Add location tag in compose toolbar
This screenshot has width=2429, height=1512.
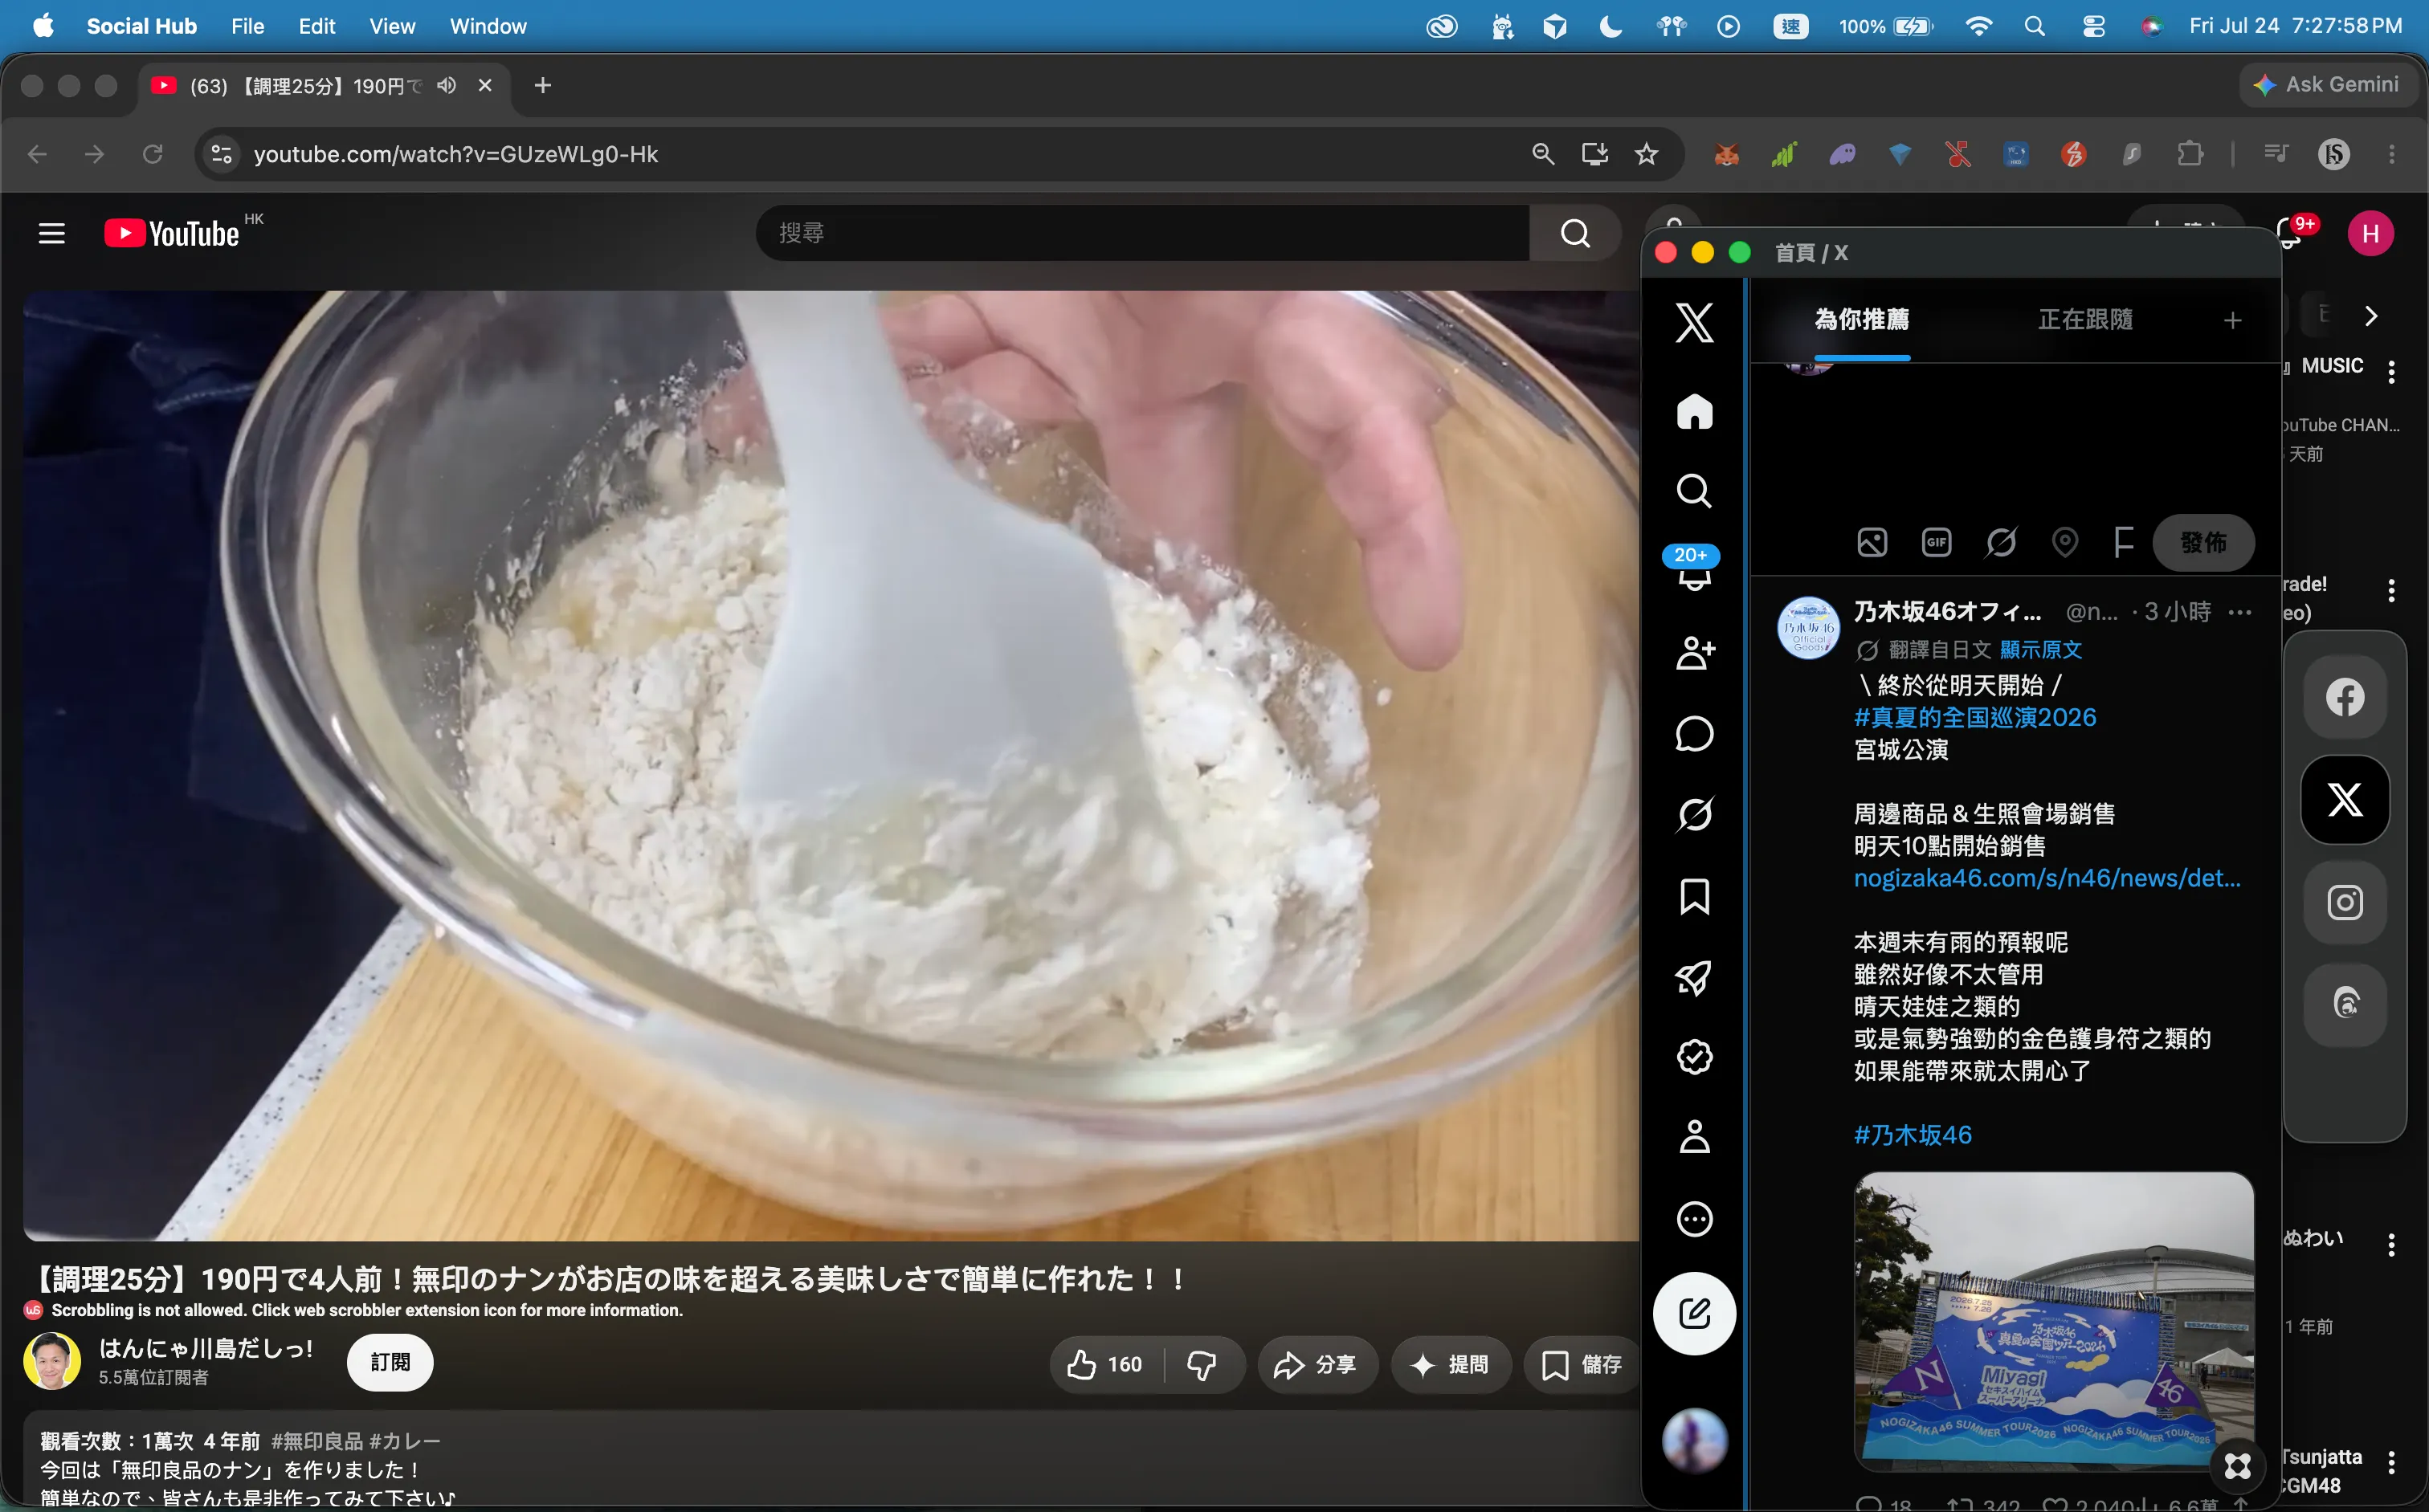click(2065, 542)
